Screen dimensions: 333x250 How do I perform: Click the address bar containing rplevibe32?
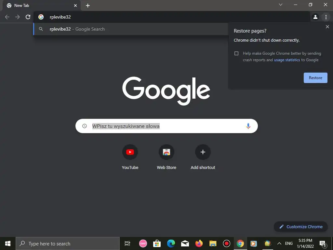coord(172,17)
